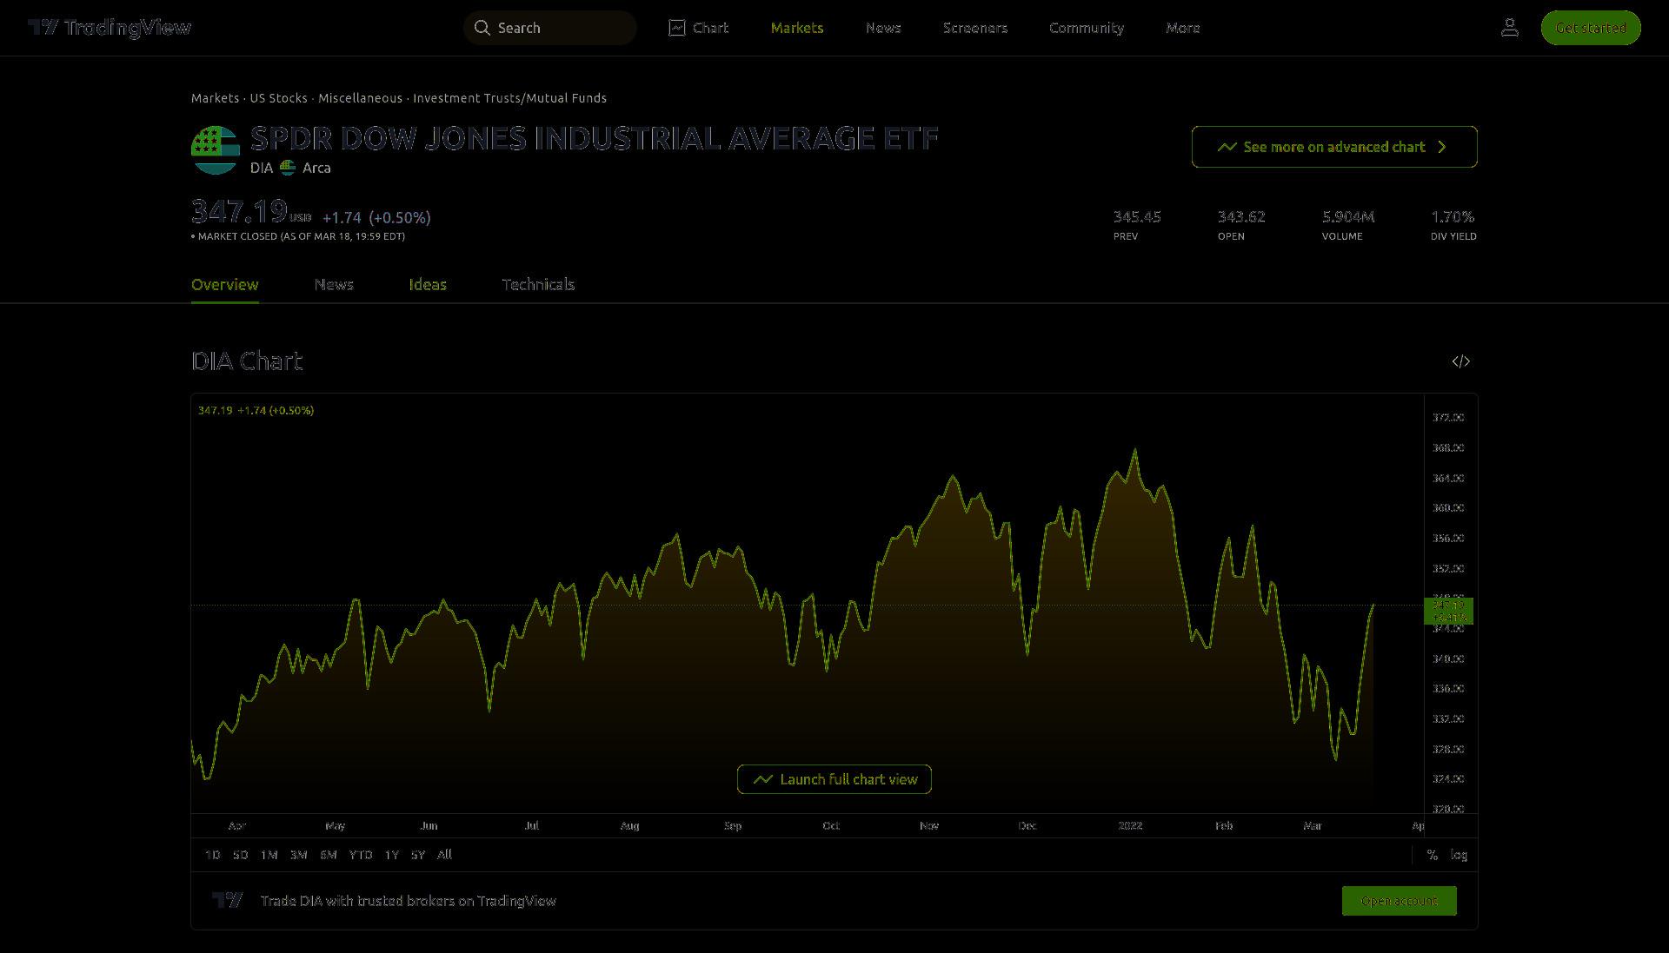Screen dimensions: 1669x953
Task: Follow the Miscellaneous breadcrumb link
Action: 360,98
